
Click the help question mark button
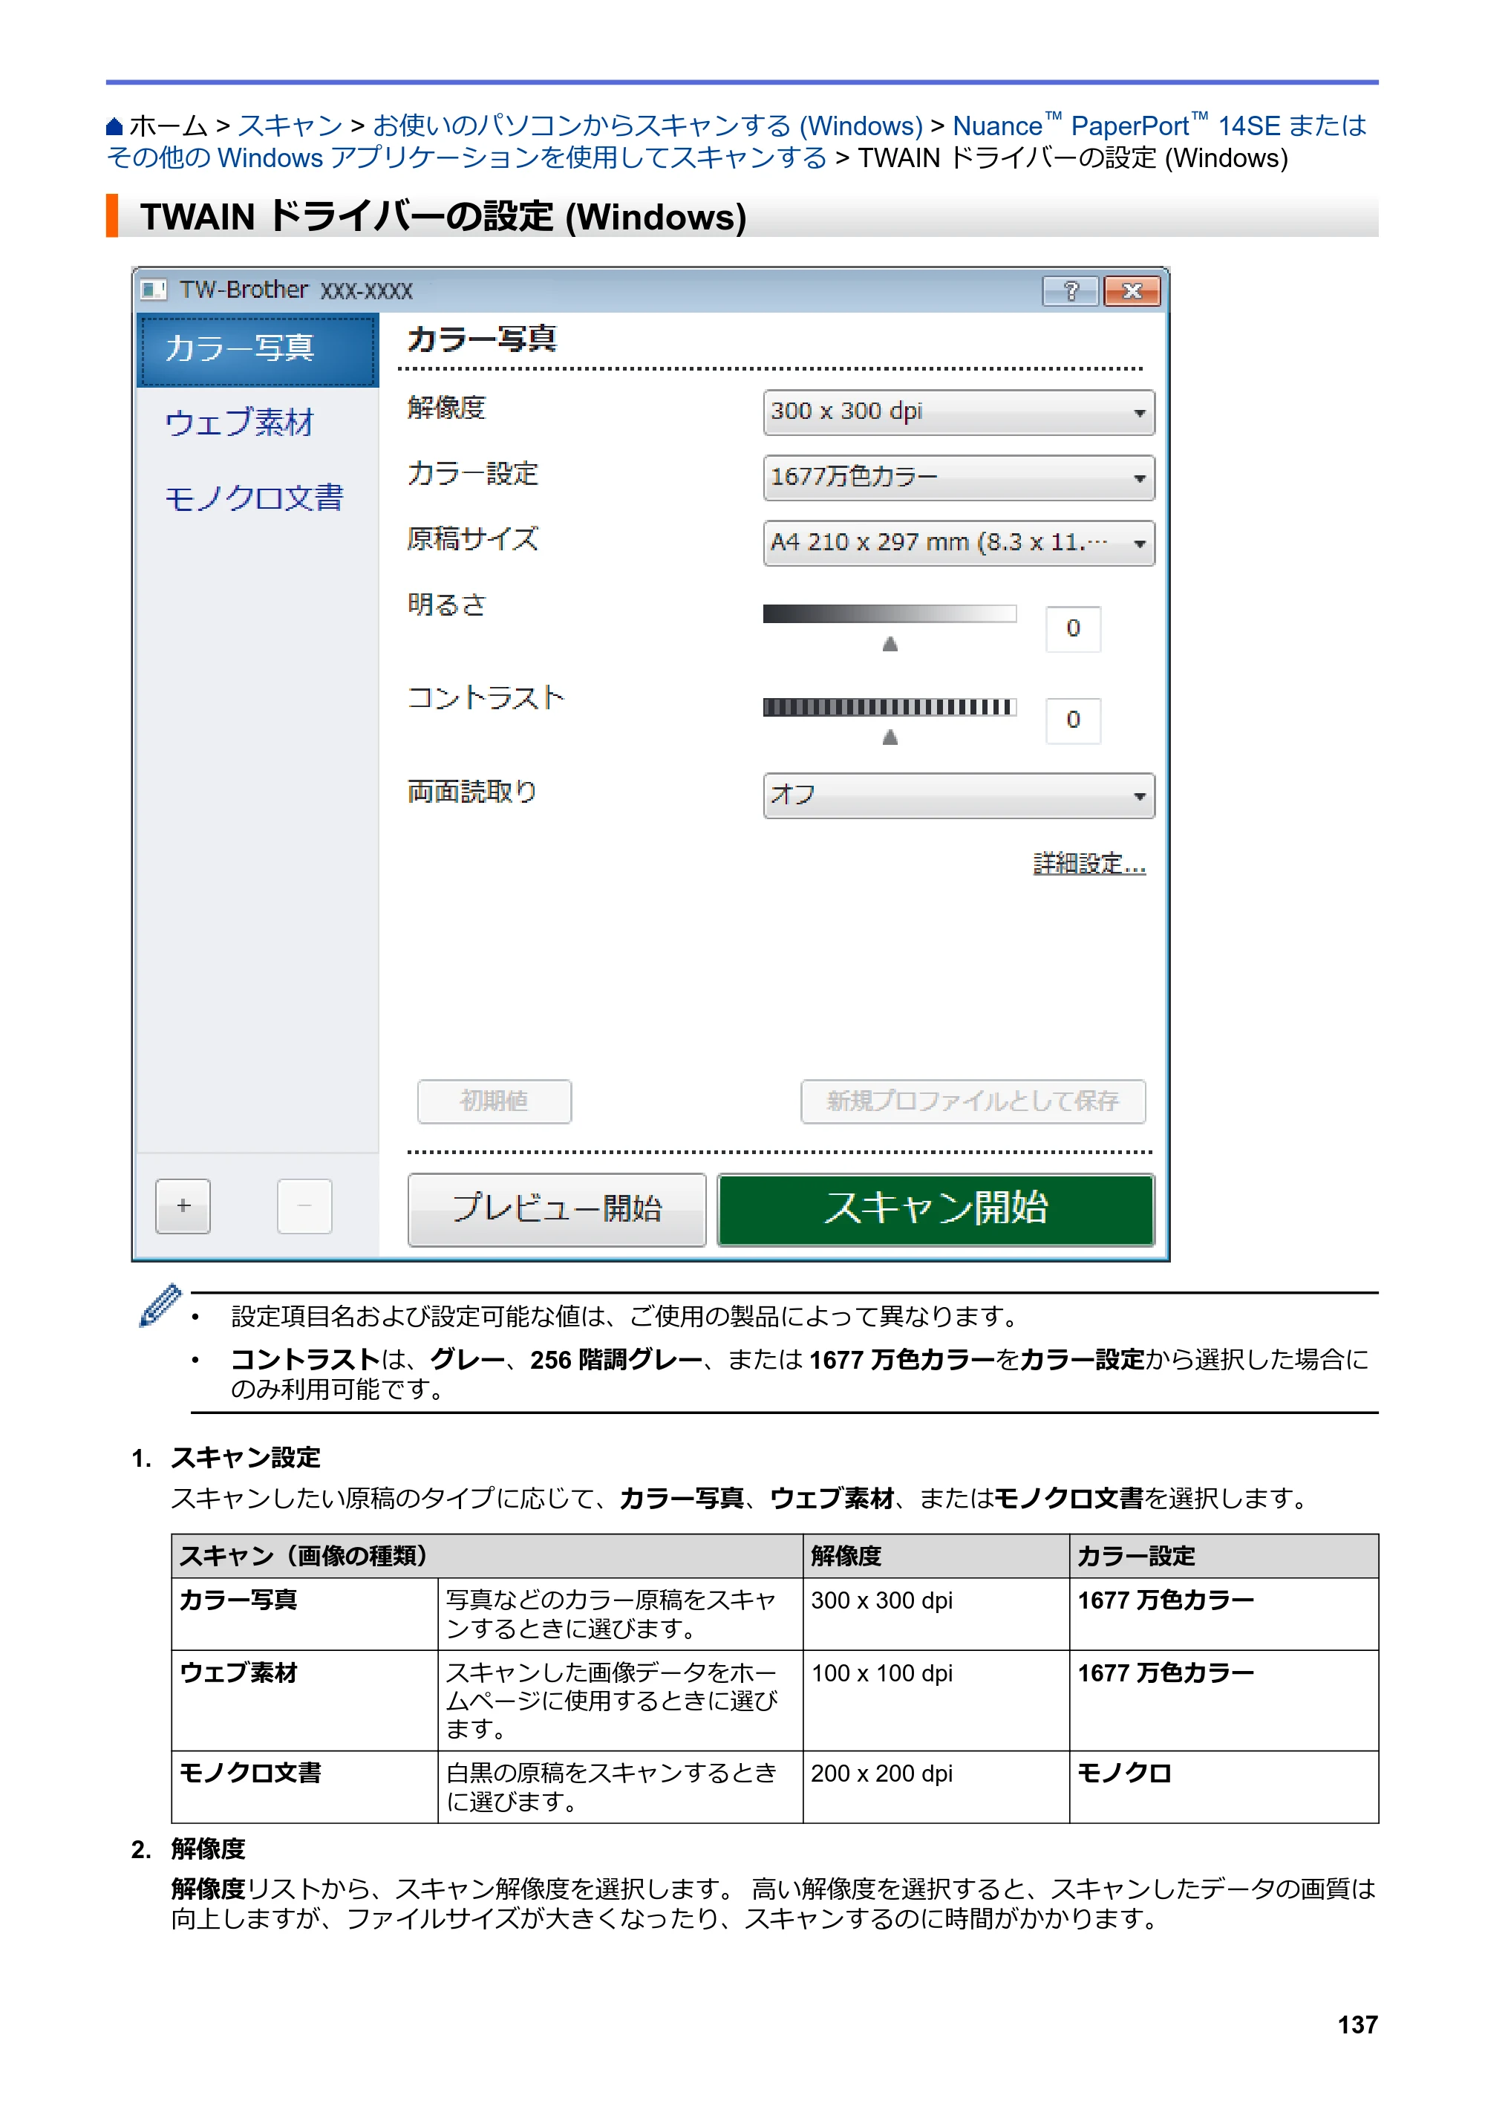pos(1070,291)
